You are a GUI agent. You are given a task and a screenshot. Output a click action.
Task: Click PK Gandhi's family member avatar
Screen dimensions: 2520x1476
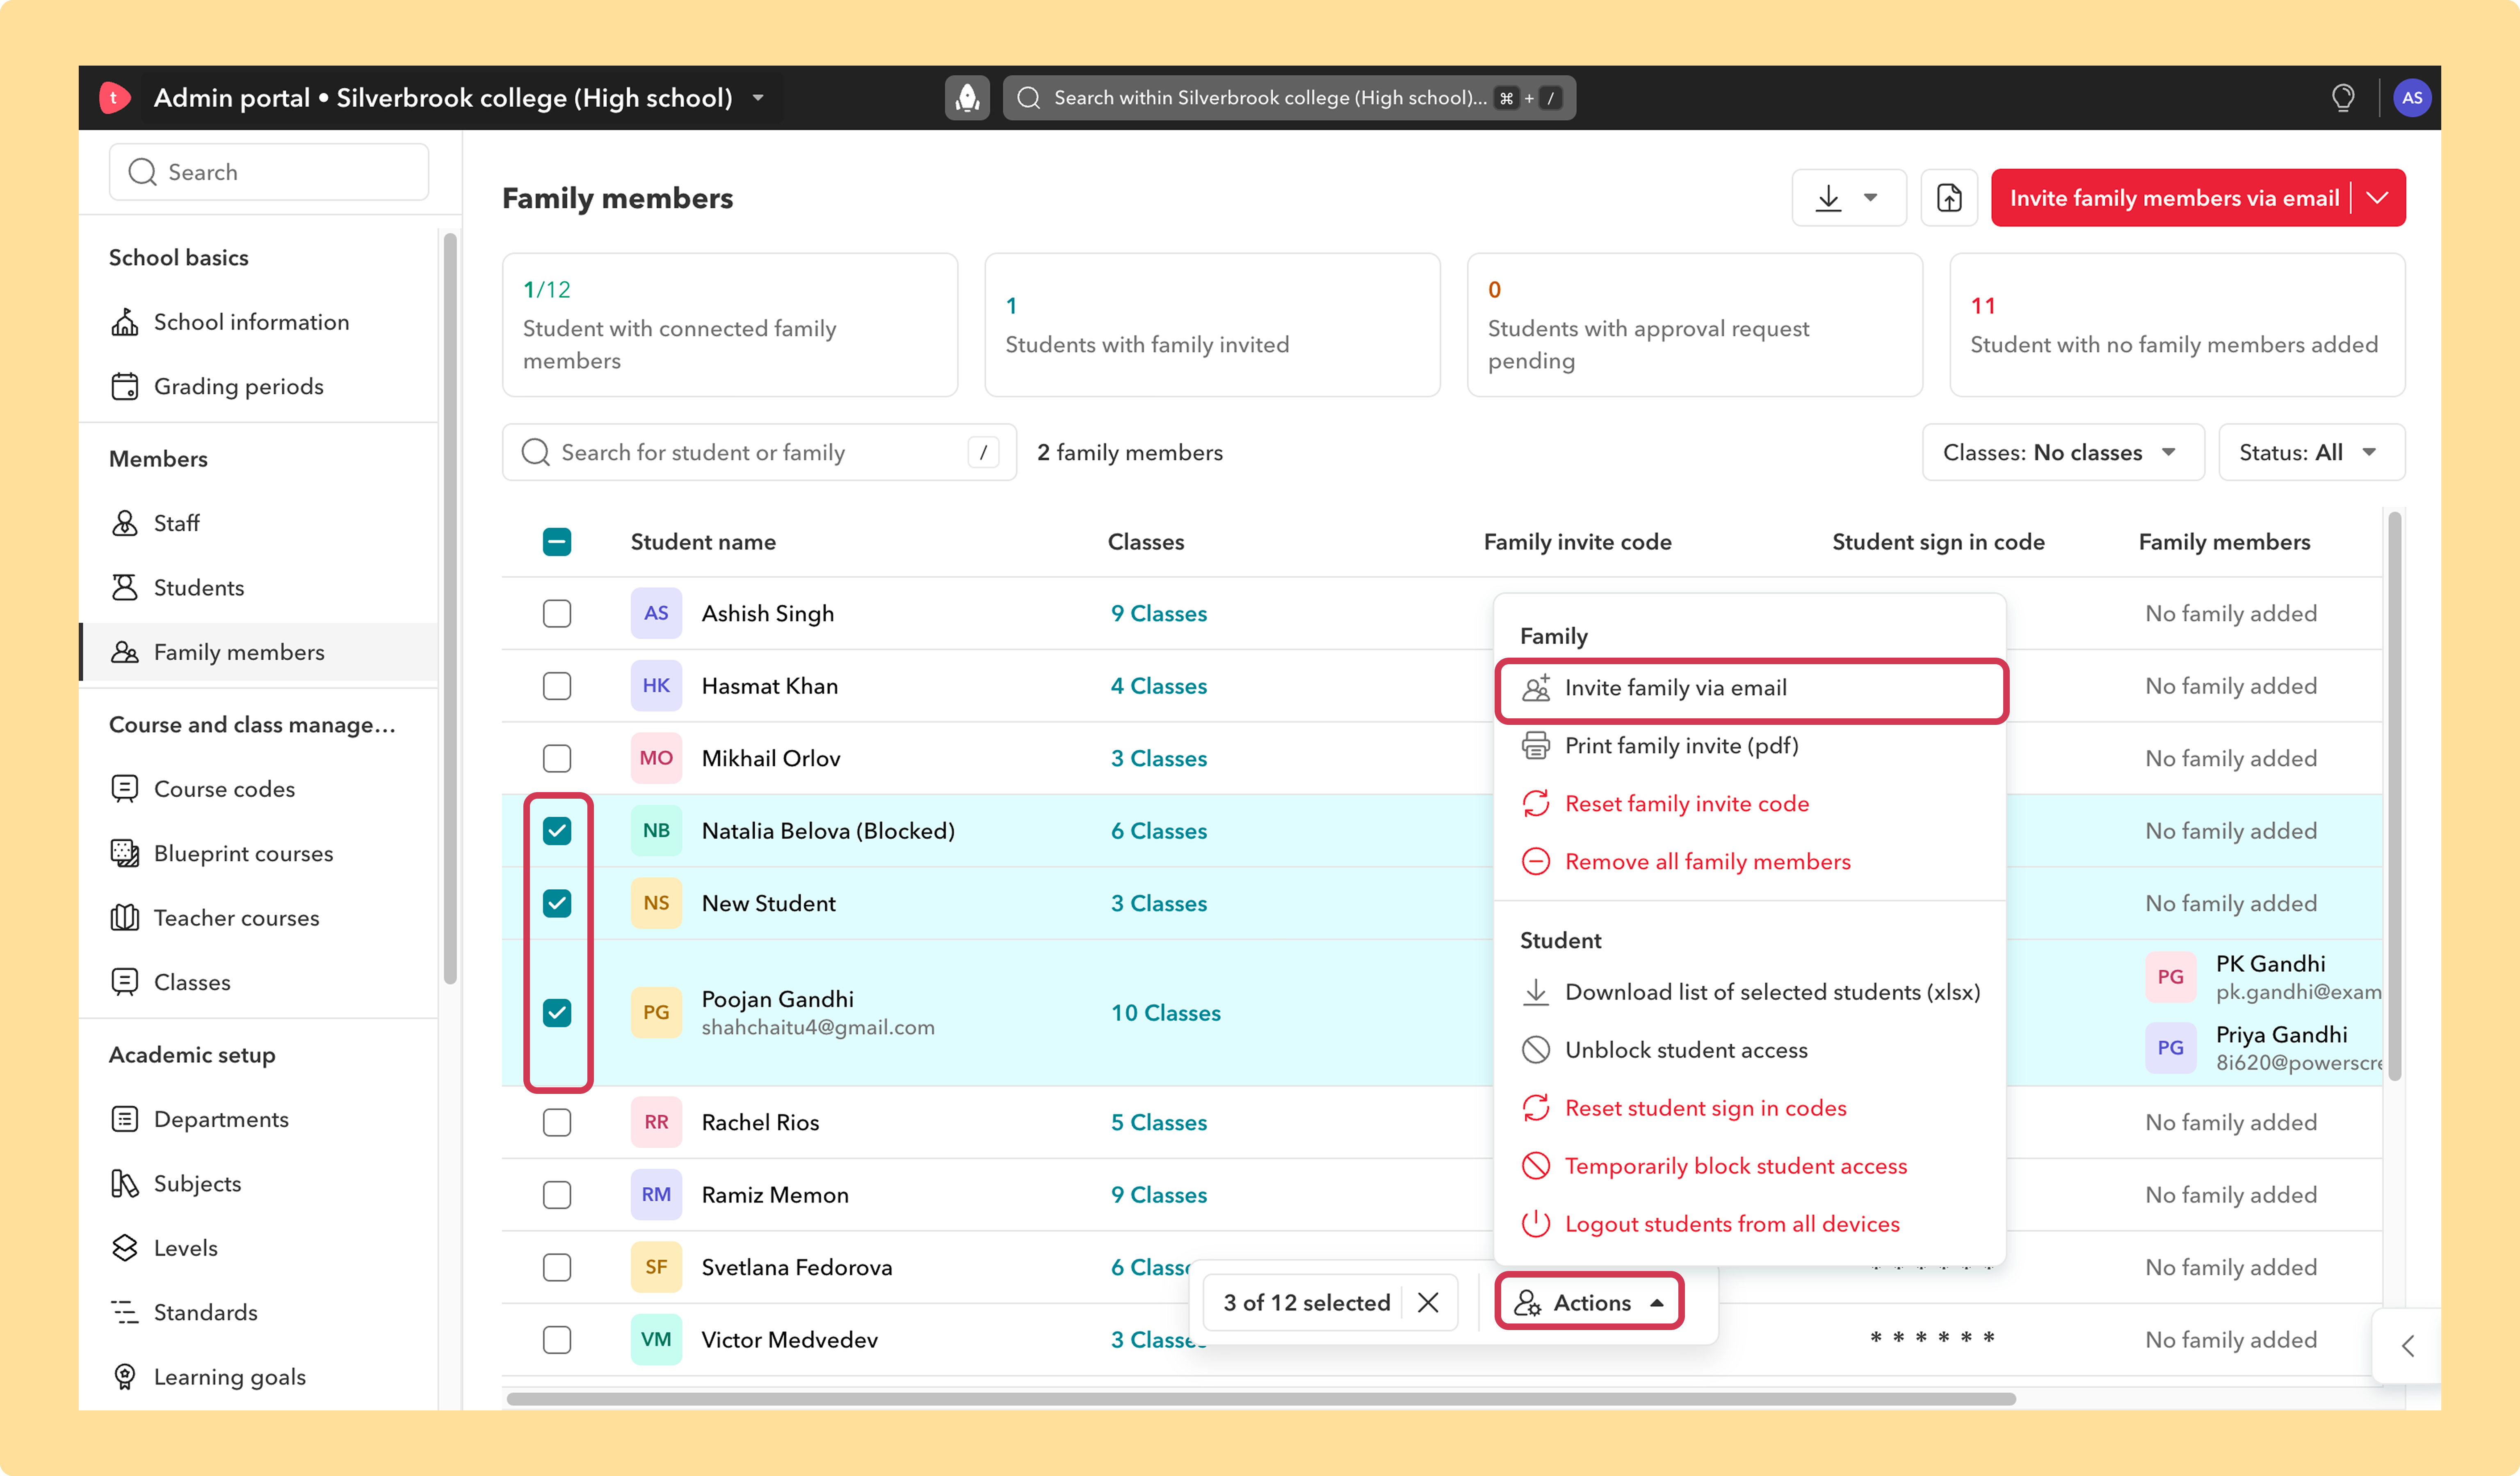[x=2170, y=976]
